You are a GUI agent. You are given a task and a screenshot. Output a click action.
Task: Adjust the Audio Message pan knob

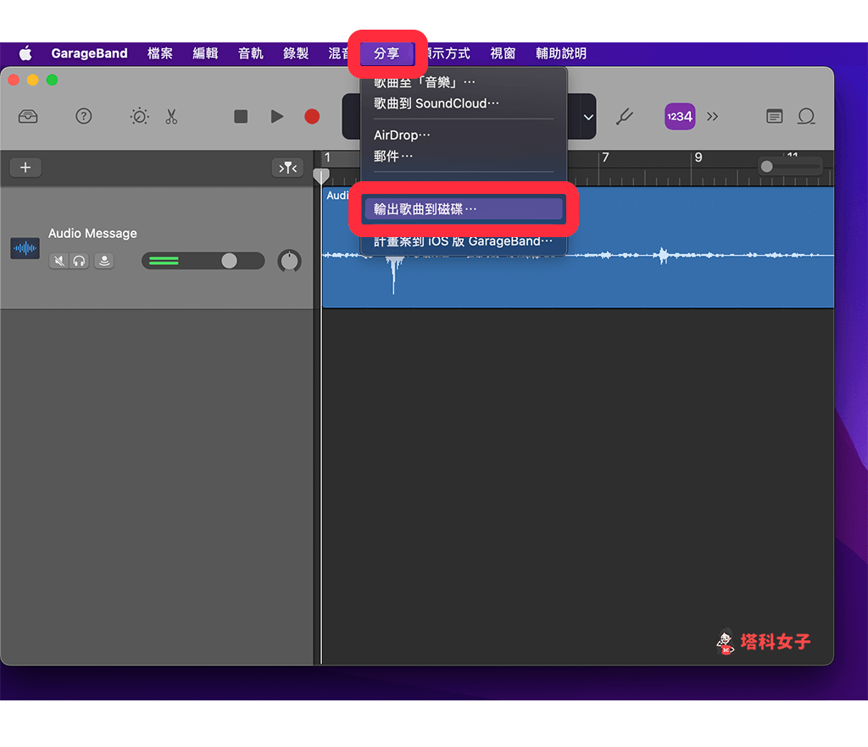[x=289, y=261]
